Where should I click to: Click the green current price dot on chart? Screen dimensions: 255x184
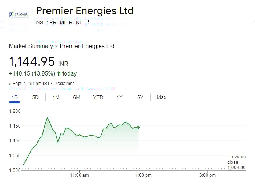tap(138, 127)
